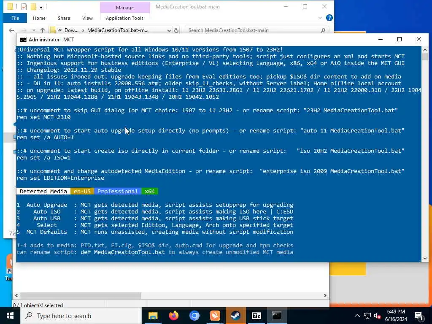Click the muted volume tray icon

click(377, 316)
